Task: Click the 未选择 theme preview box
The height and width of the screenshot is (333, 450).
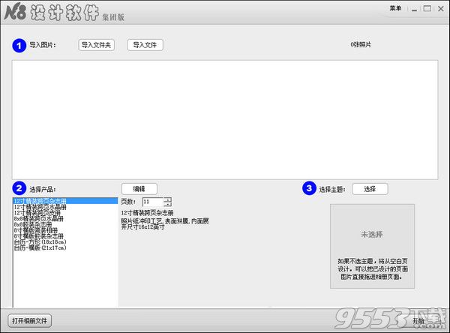Action: [x=372, y=246]
